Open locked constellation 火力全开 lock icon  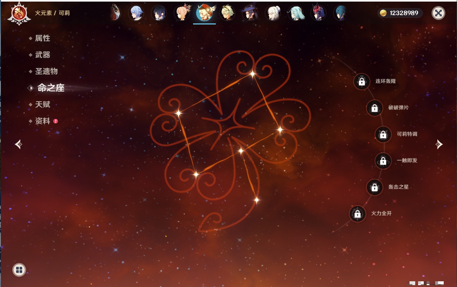(x=358, y=214)
